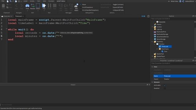Switch to the TEST ribbon tab

pos(39,1)
